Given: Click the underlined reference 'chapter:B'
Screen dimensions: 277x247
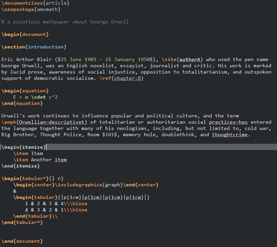Looking at the screenshot, I should coord(127,78).
